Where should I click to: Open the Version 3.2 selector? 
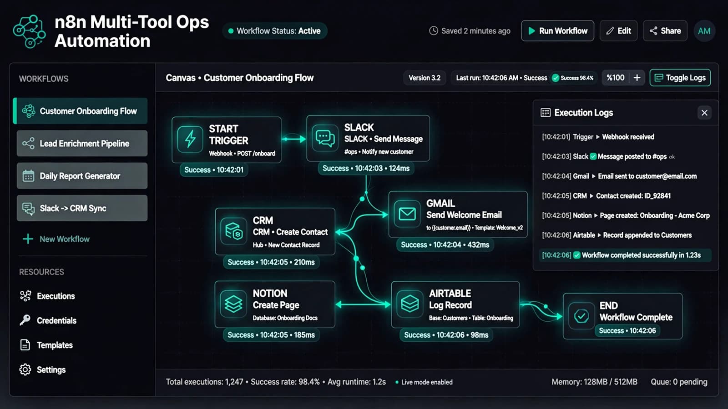click(x=425, y=78)
